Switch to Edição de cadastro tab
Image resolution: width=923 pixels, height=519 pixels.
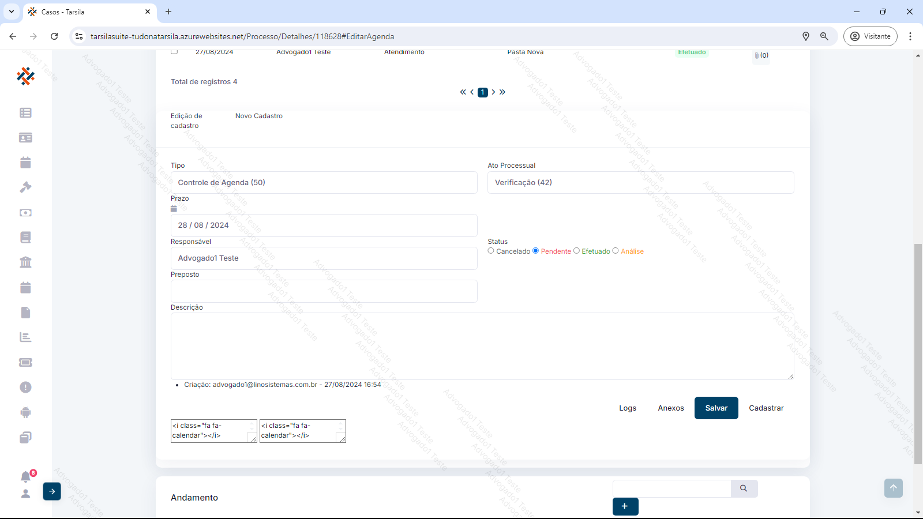(x=186, y=121)
